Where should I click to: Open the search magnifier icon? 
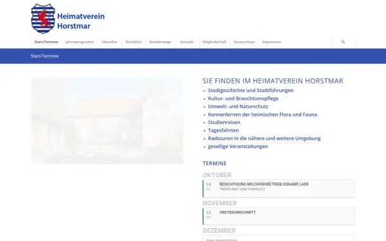pyautogui.click(x=343, y=42)
